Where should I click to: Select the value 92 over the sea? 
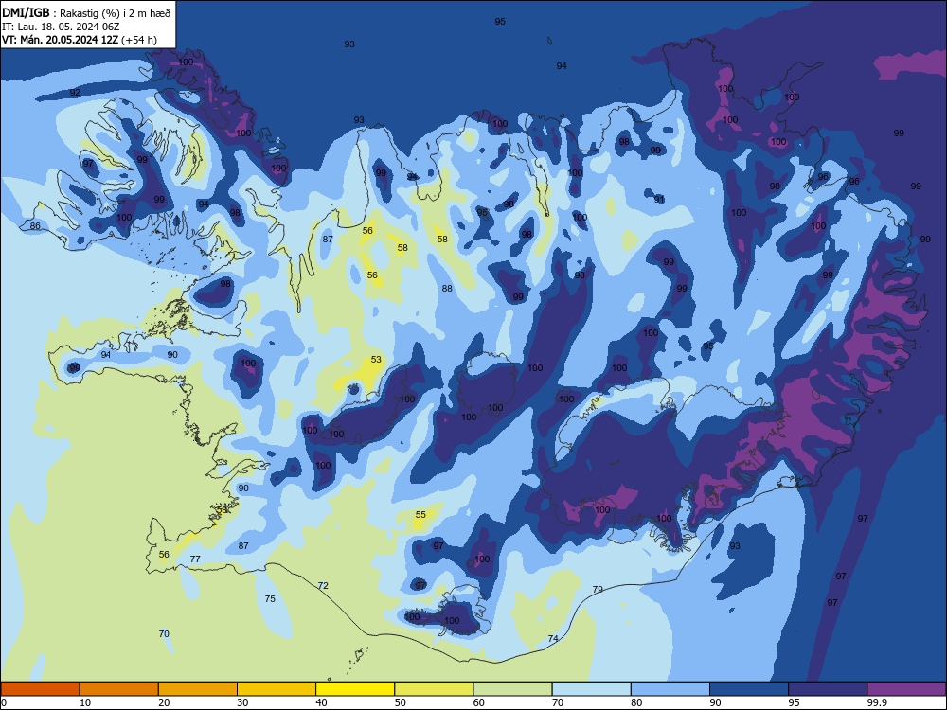click(75, 93)
